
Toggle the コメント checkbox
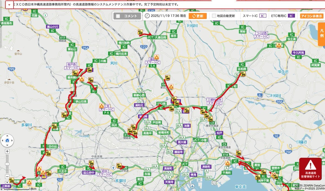118,16
